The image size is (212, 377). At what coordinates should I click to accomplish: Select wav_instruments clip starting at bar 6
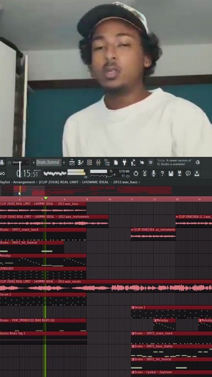54,221
